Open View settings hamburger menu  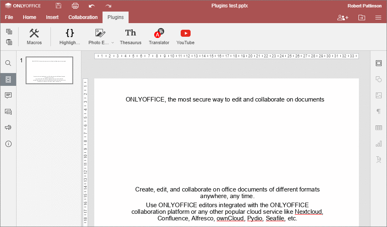378,17
